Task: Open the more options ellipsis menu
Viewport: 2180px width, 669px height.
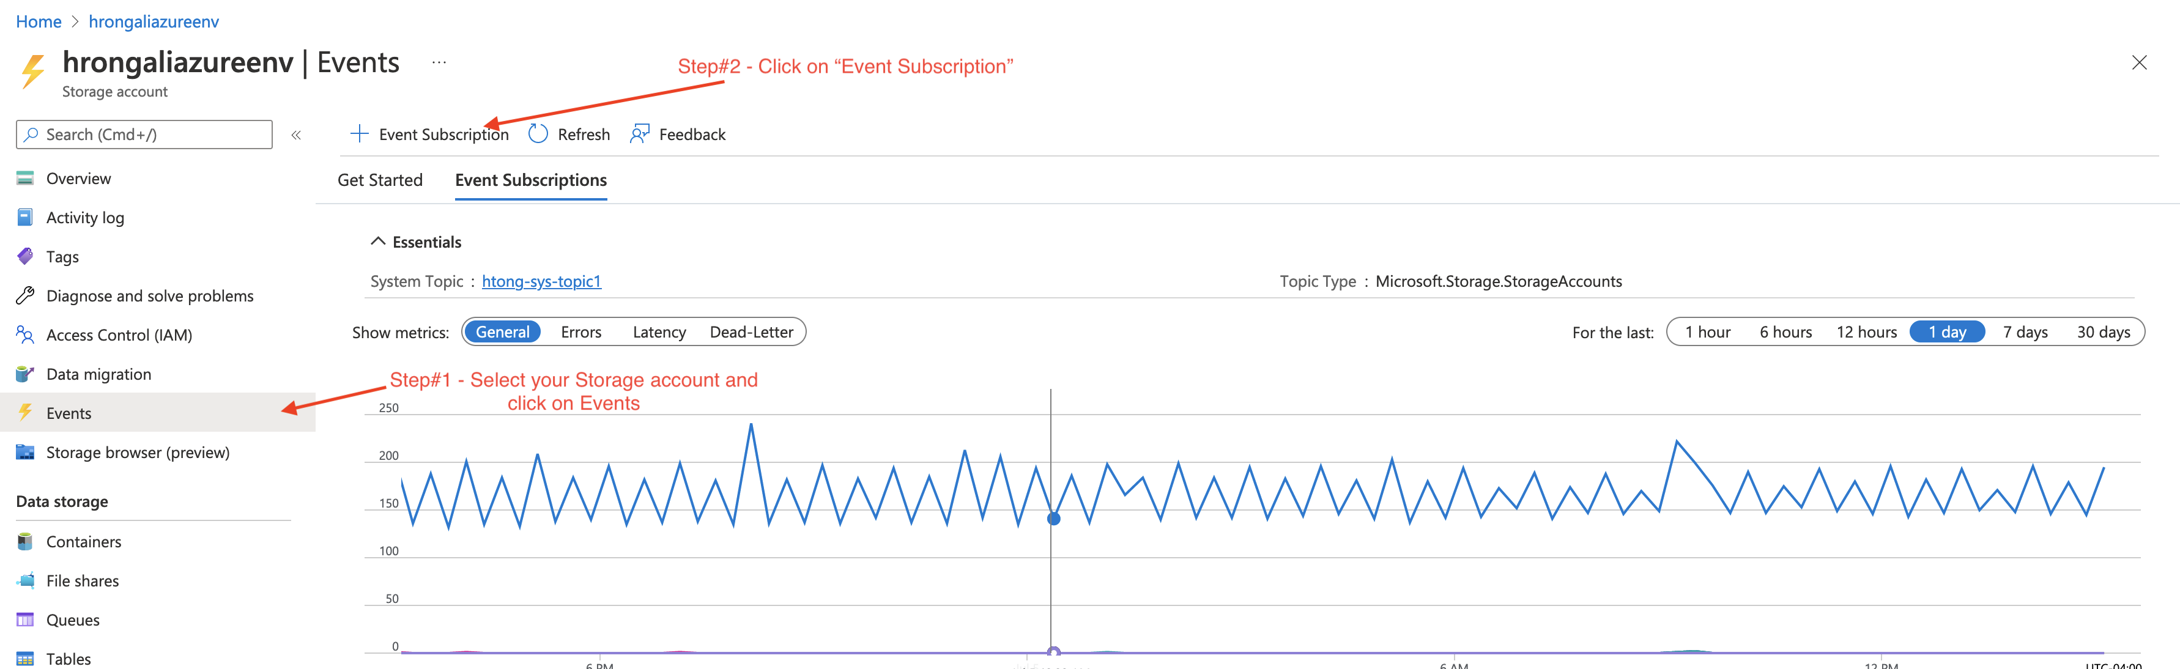Action: click(439, 62)
